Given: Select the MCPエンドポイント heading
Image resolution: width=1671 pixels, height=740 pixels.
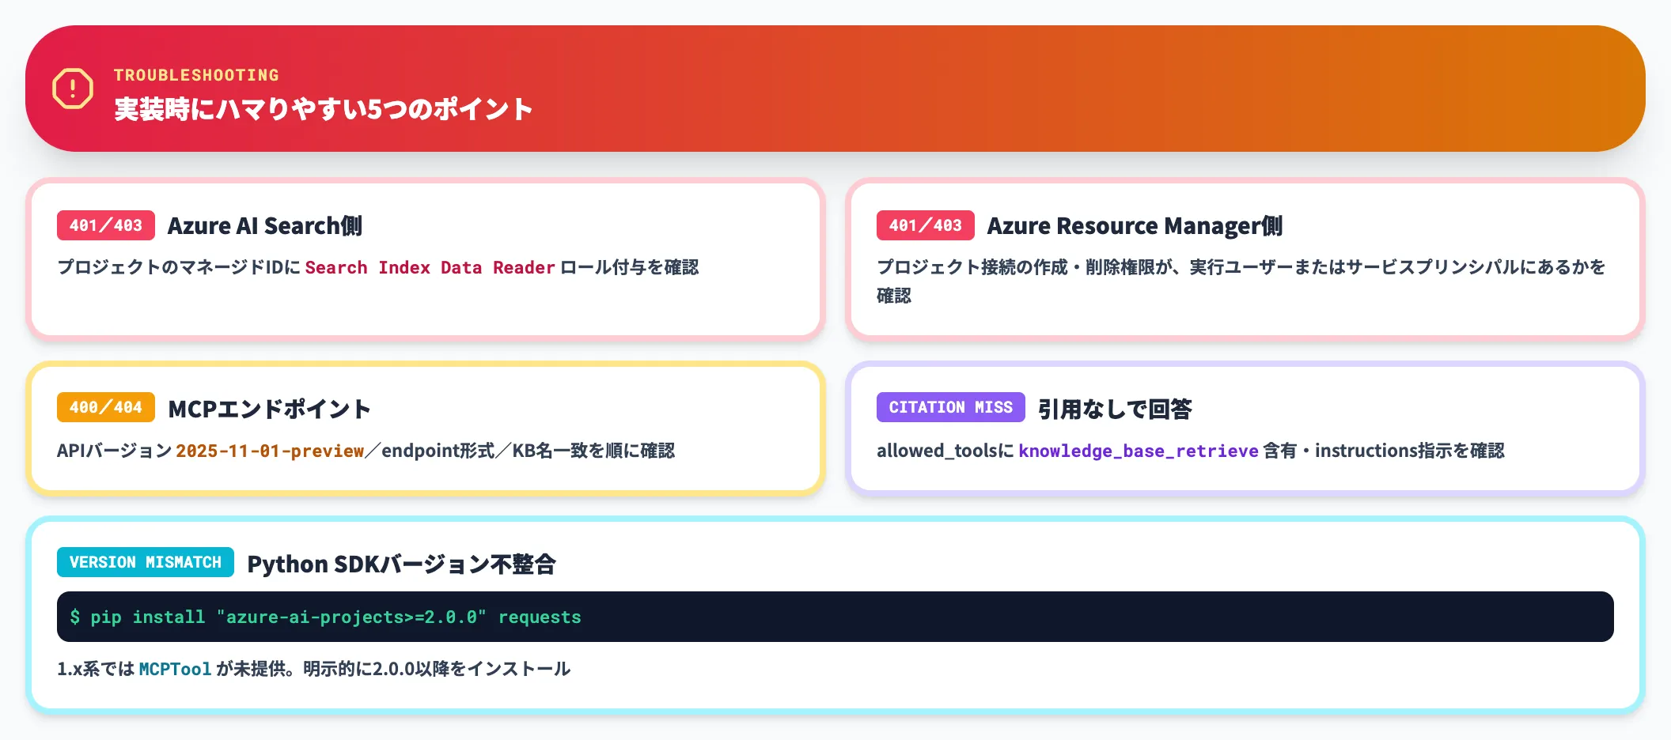Looking at the screenshot, I should point(269,409).
